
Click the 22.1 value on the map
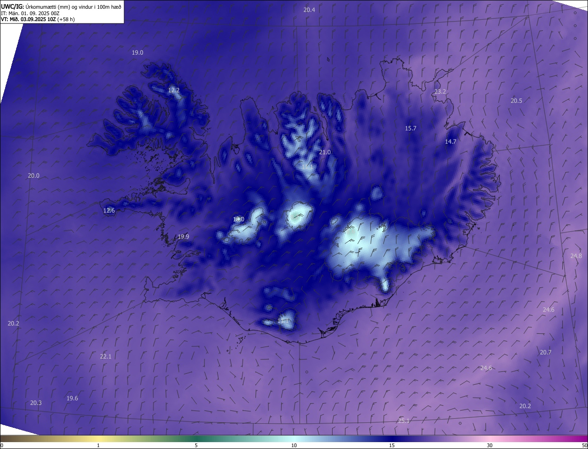(106, 356)
